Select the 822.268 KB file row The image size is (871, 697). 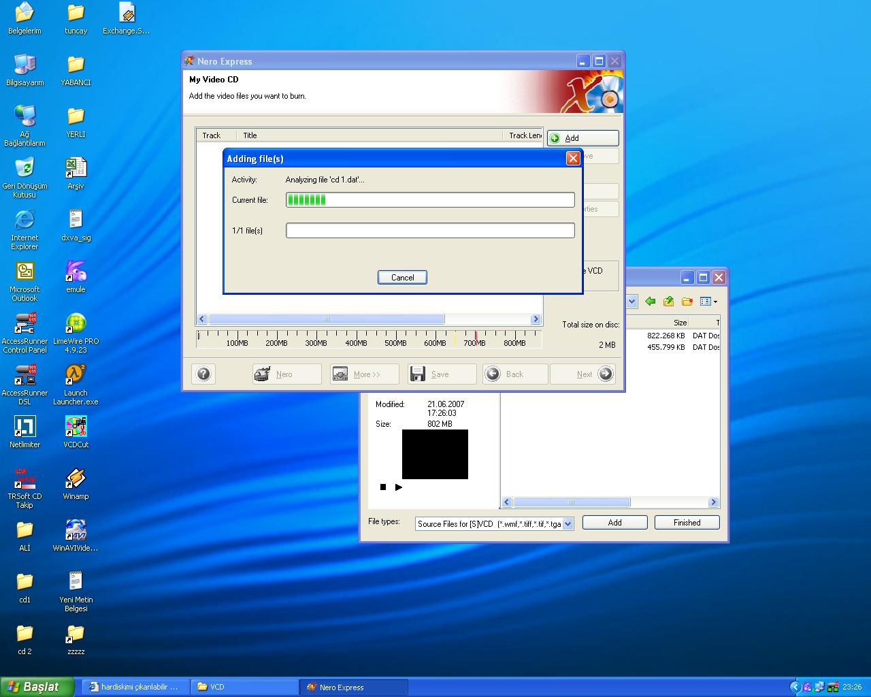pyautogui.click(x=672, y=335)
